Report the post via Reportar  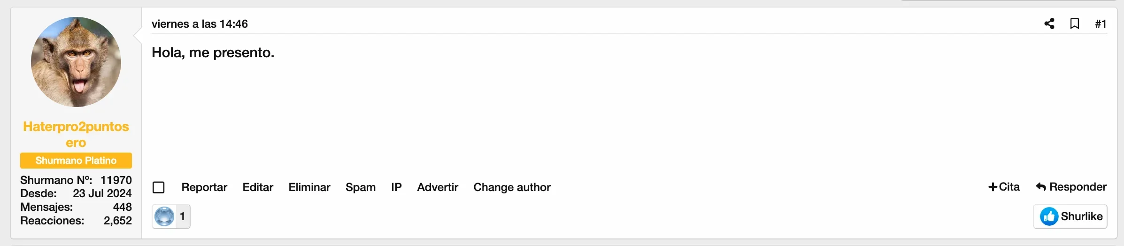click(x=204, y=187)
